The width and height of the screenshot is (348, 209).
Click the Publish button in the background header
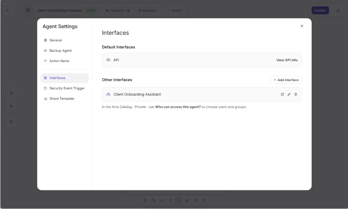(x=320, y=10)
